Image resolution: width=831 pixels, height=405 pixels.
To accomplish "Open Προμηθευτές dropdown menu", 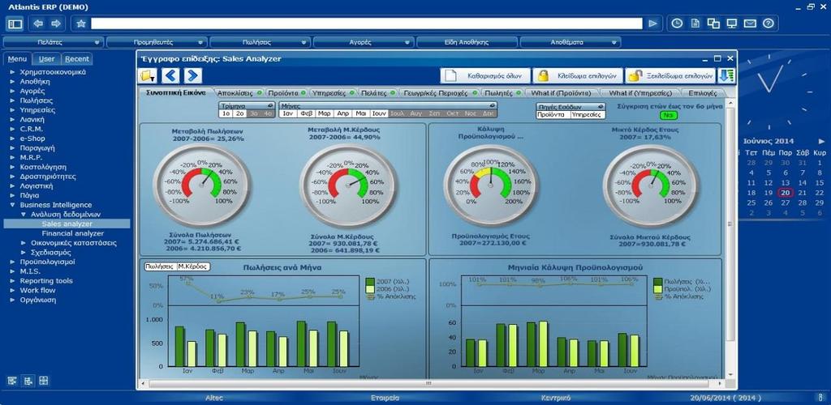I will coord(157,42).
